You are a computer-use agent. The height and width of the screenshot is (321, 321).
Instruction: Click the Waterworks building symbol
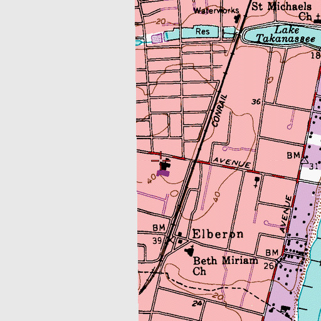237,19
